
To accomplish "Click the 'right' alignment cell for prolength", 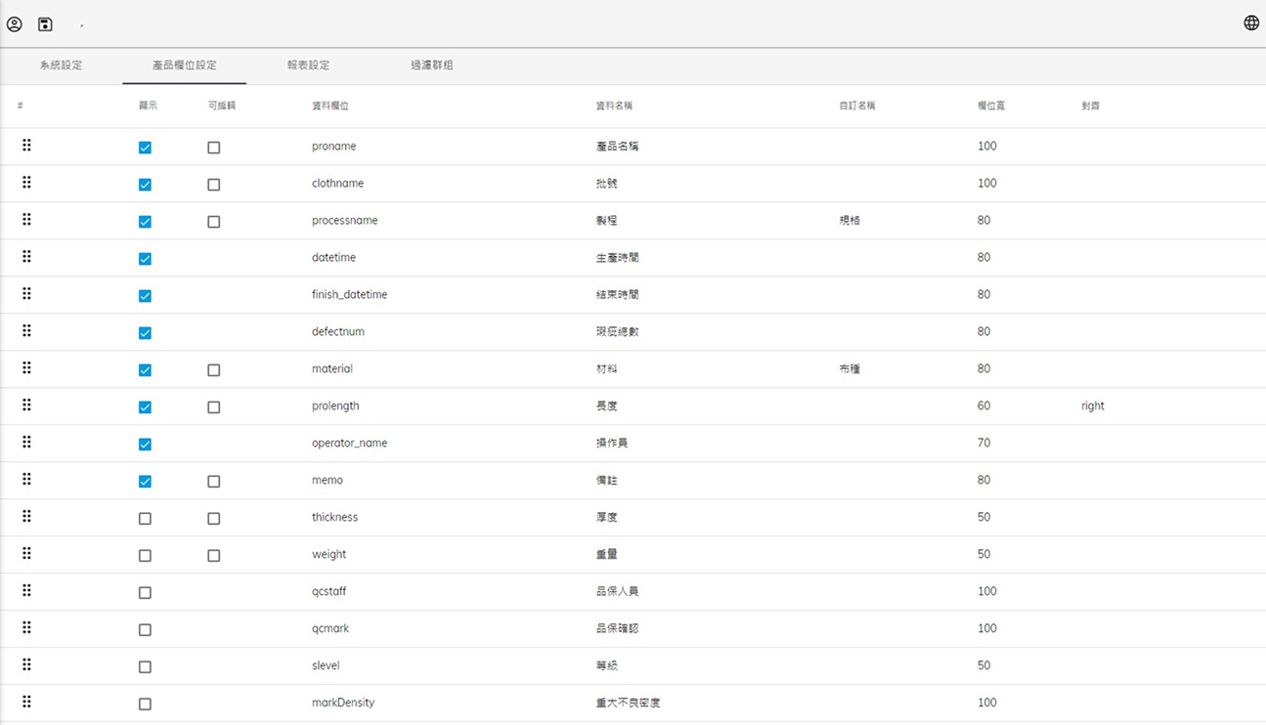I will tap(1092, 405).
